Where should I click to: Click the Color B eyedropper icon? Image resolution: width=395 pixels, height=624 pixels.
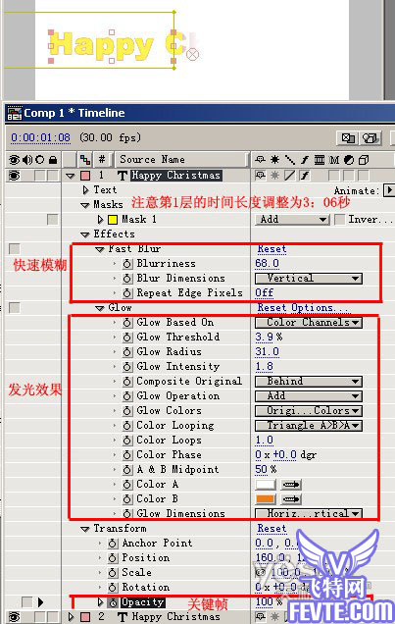tap(291, 499)
